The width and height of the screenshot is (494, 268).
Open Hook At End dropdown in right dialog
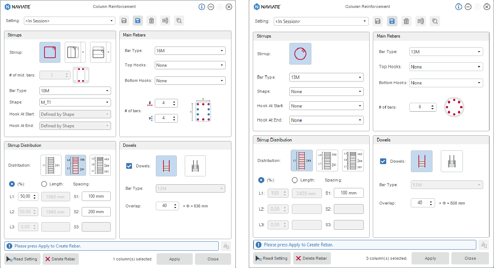[x=326, y=120]
